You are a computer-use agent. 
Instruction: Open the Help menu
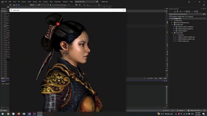click(x=71, y=2)
